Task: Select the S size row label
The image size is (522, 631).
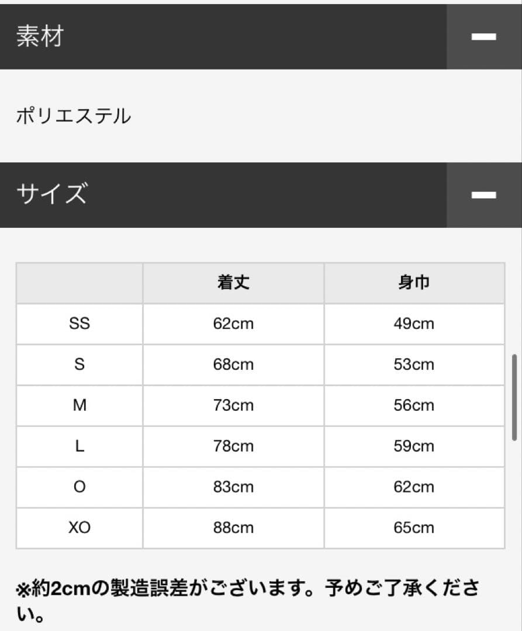Action: tap(78, 364)
